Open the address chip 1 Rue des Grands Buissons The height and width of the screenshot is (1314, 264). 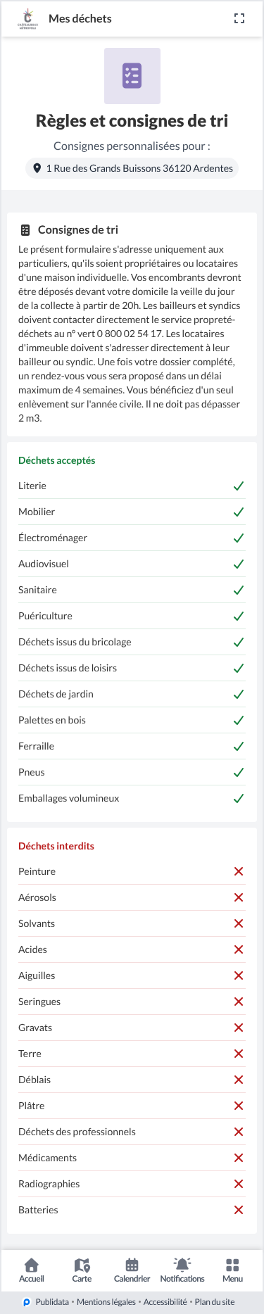[x=132, y=168]
